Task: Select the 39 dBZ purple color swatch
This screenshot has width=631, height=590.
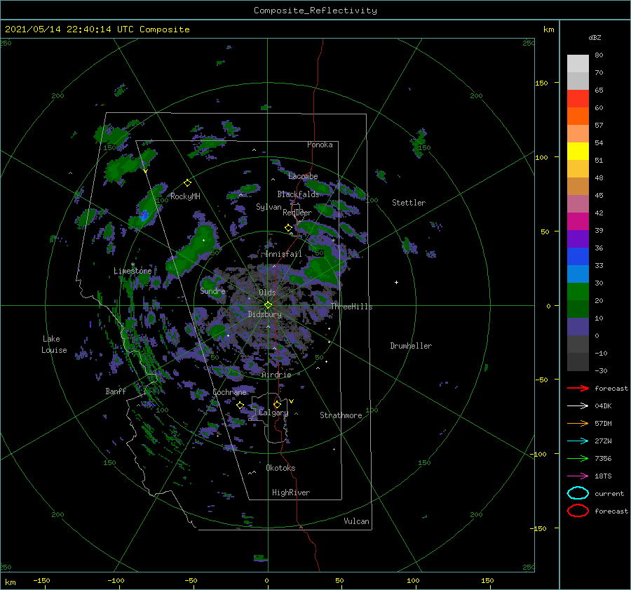Action: [x=578, y=239]
